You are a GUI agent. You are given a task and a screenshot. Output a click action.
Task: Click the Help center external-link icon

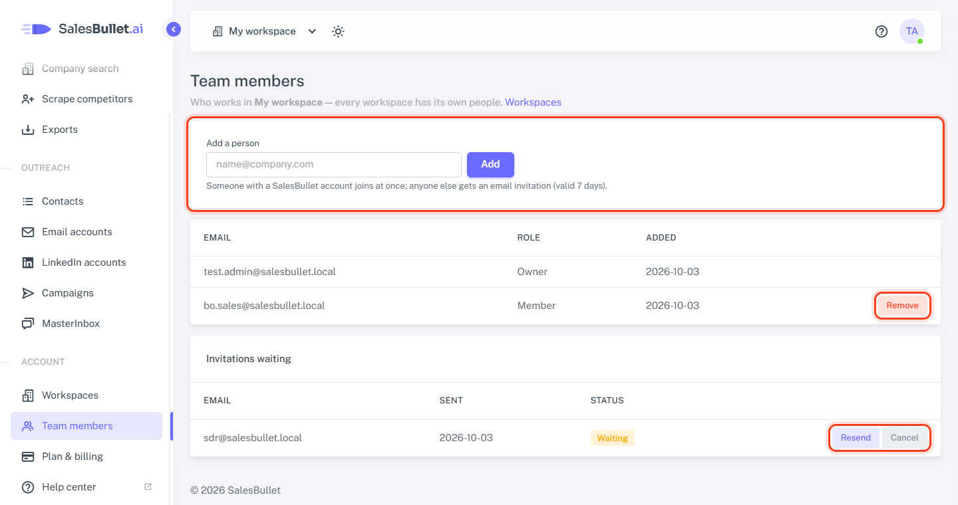(148, 486)
